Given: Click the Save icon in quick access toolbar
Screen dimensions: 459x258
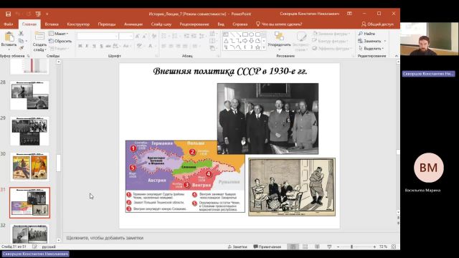Looking at the screenshot, I should coord(8,14).
